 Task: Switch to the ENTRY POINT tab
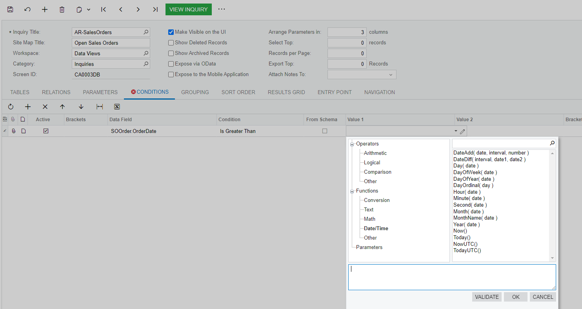[335, 92]
